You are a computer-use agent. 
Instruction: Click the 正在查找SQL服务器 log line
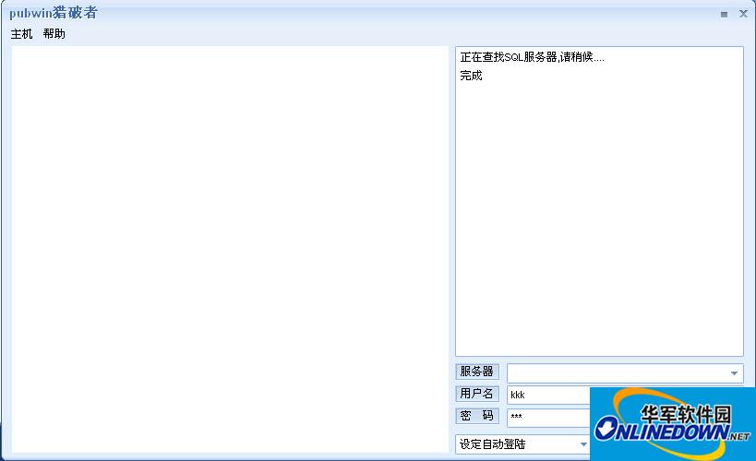tap(532, 57)
